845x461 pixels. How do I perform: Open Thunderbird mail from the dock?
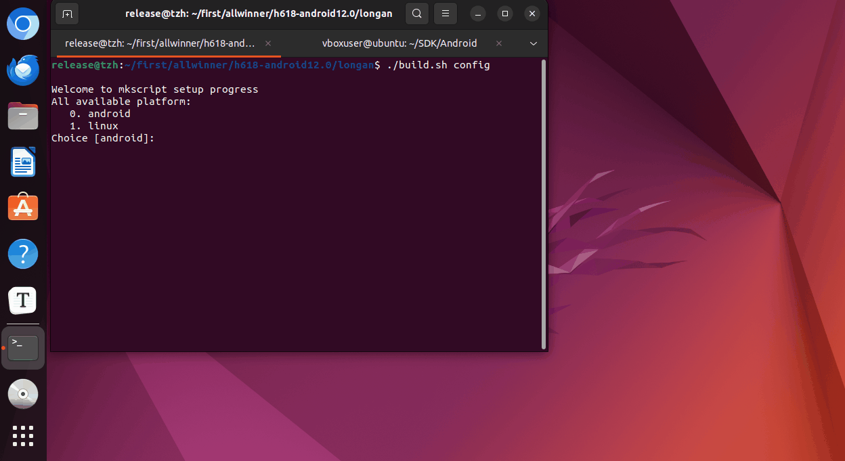click(23, 70)
